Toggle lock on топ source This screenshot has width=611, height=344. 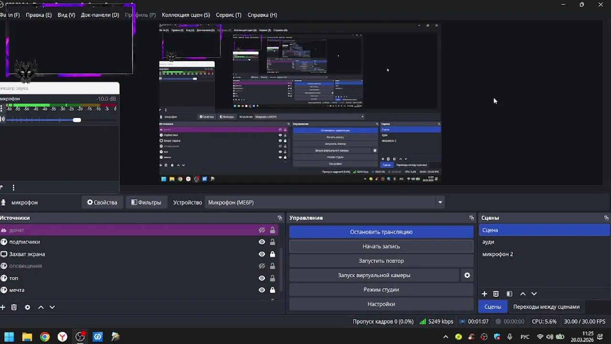pos(273,278)
